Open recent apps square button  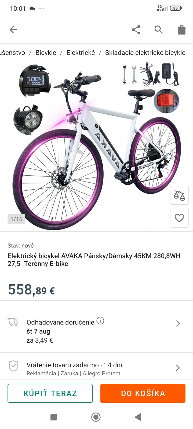pyautogui.click(x=54, y=417)
